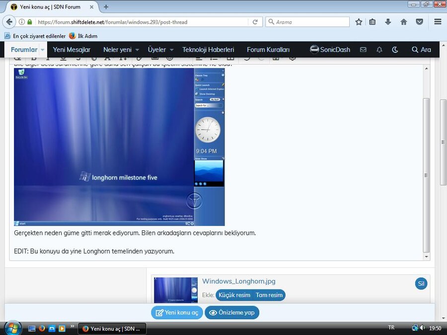Click the Windows Longhorn attachment thumbnail
Viewport: 447px width, 335px height.
[x=175, y=290]
